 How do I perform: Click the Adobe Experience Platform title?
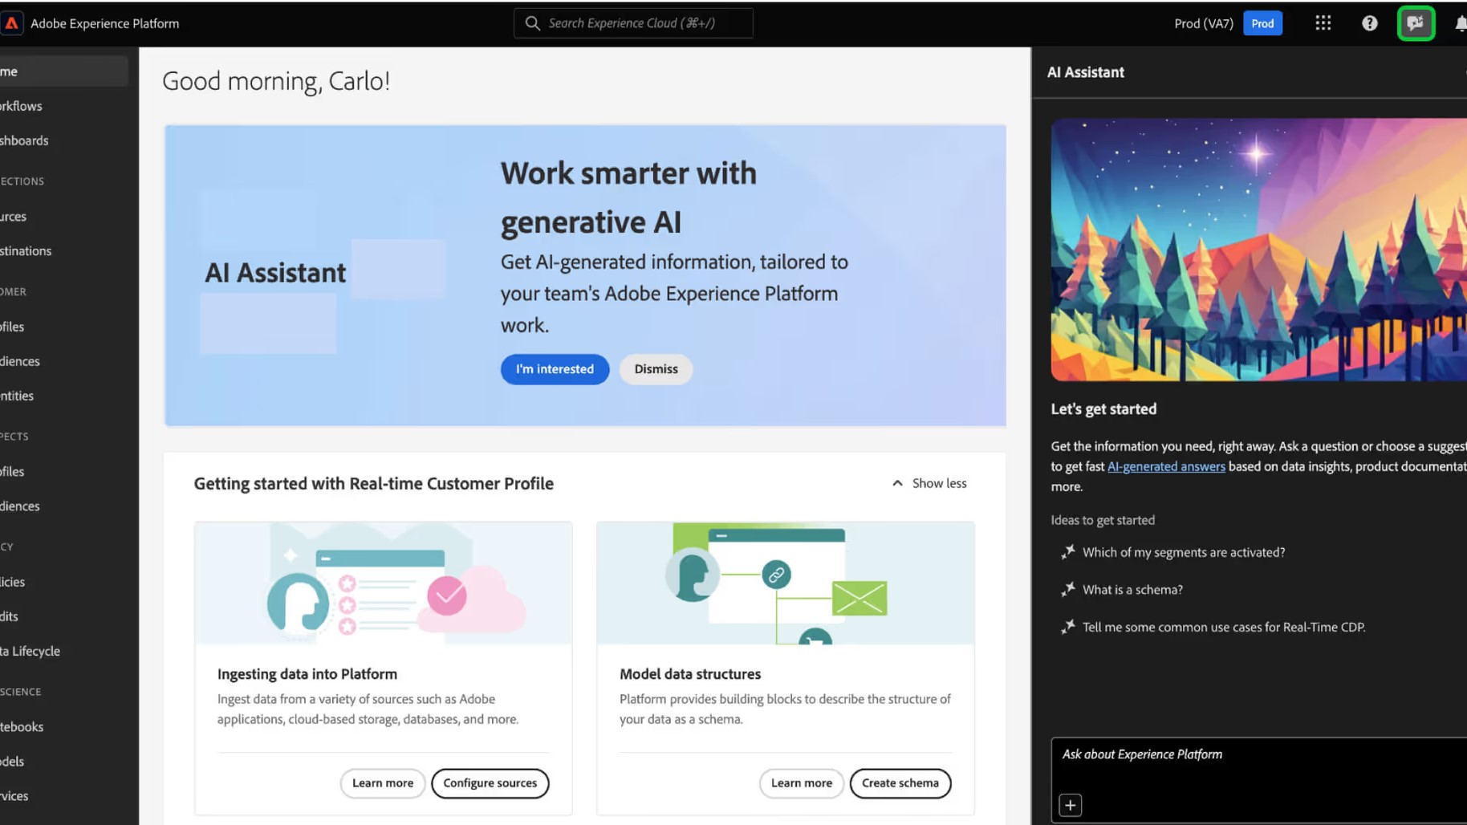coord(105,23)
